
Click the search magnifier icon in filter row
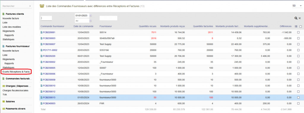click(x=296, y=18)
